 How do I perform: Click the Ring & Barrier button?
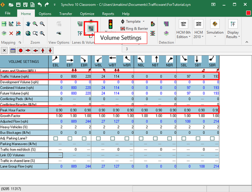click(x=134, y=29)
